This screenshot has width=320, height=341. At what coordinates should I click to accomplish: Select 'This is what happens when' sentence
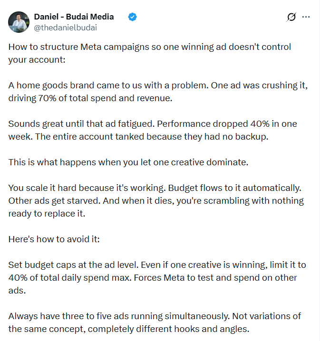coord(128,162)
